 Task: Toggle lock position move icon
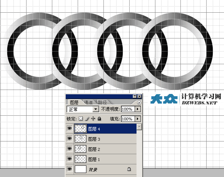93,119
